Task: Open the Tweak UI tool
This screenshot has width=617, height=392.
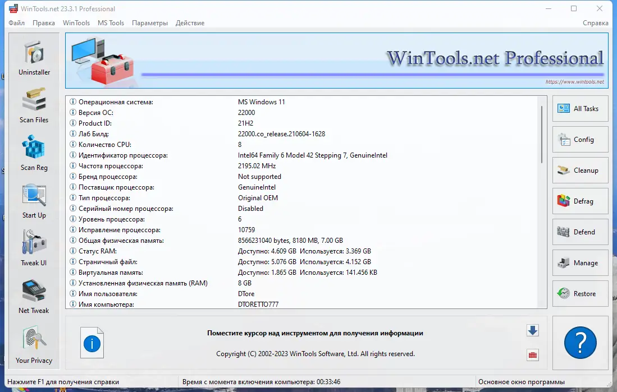Action: pyautogui.click(x=34, y=248)
